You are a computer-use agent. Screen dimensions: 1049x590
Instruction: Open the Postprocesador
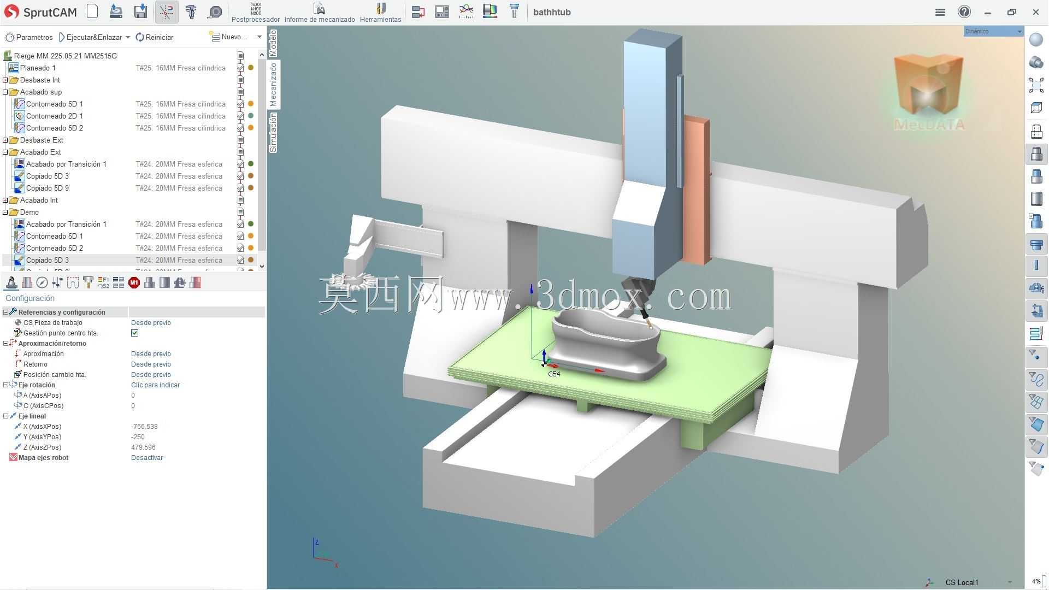tap(256, 13)
